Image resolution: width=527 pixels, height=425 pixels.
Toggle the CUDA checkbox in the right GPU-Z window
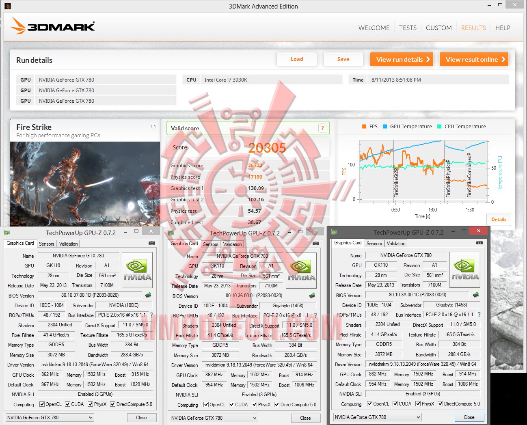(395, 404)
